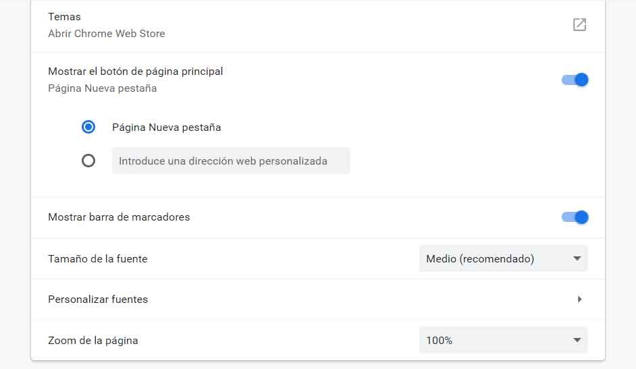Click the gray "Página Nueva pestaña" subtitle text

click(x=102, y=88)
